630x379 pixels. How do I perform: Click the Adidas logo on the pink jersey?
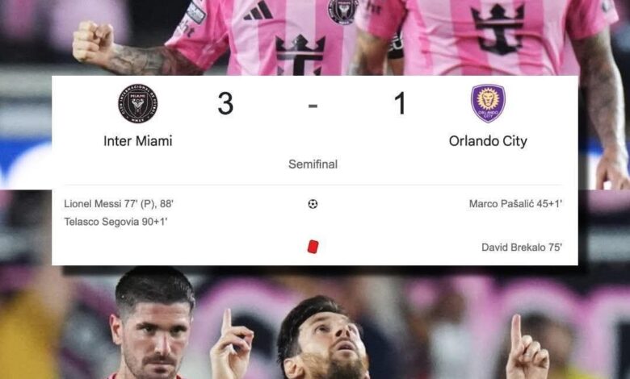tap(258, 10)
